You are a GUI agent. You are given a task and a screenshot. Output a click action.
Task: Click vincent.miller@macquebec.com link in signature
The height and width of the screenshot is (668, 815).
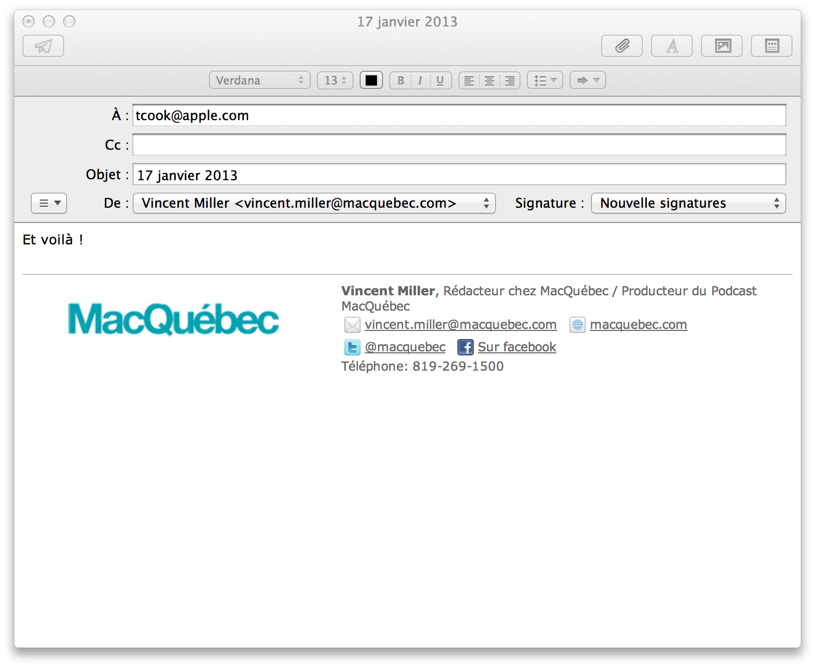pos(460,325)
